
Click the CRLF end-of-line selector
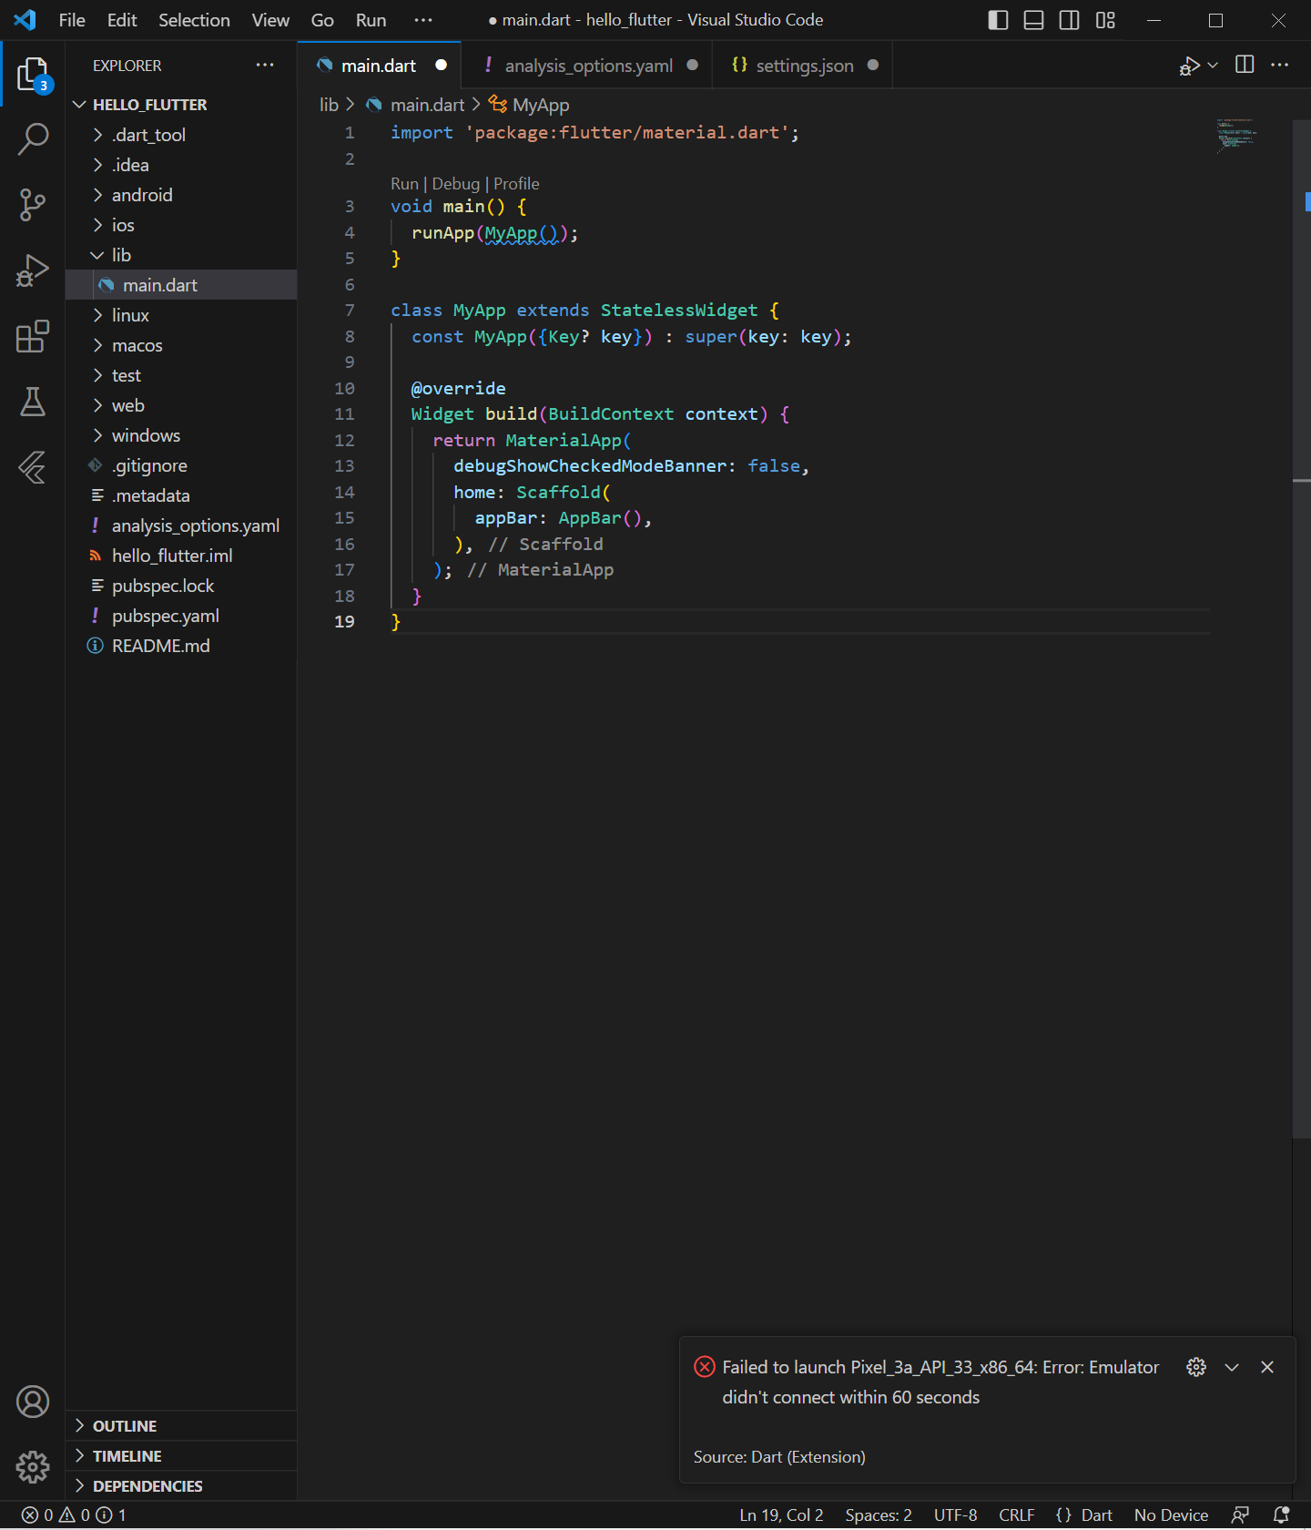[x=1016, y=1515]
